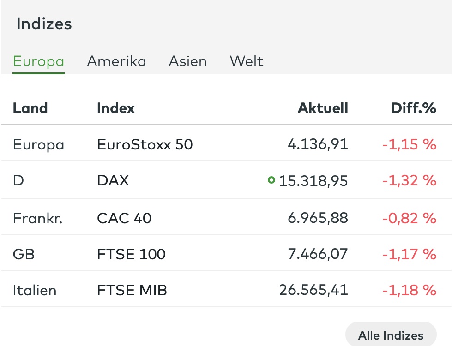Open the DAX index entry
The width and height of the screenshot is (452, 346).
click(113, 181)
